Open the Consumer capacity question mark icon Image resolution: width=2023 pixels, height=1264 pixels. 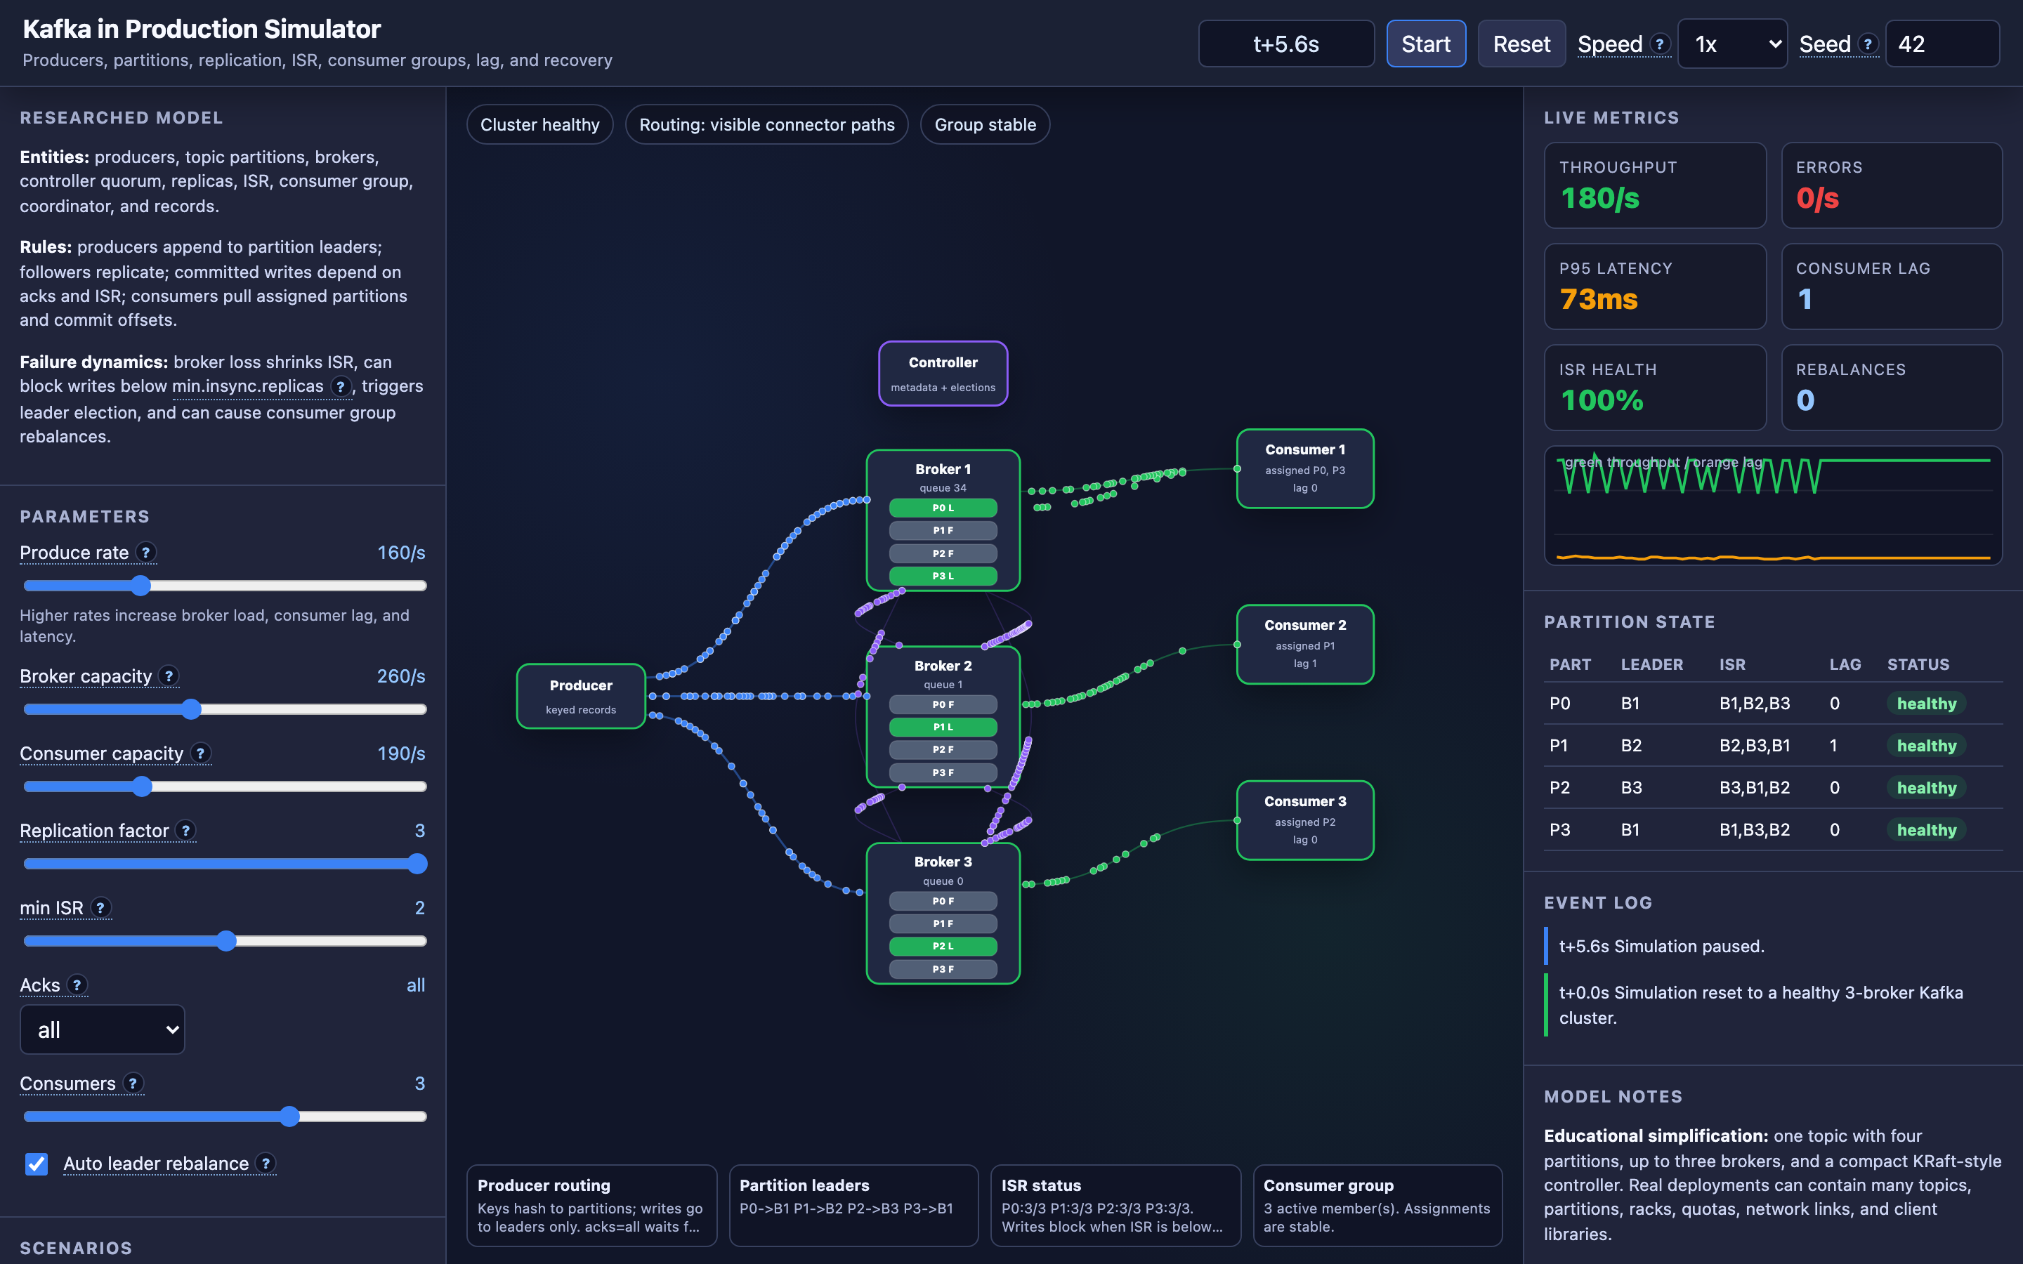pos(201,752)
